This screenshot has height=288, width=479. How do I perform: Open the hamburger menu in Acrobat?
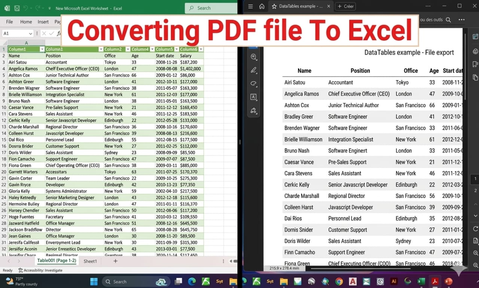(x=250, y=6)
